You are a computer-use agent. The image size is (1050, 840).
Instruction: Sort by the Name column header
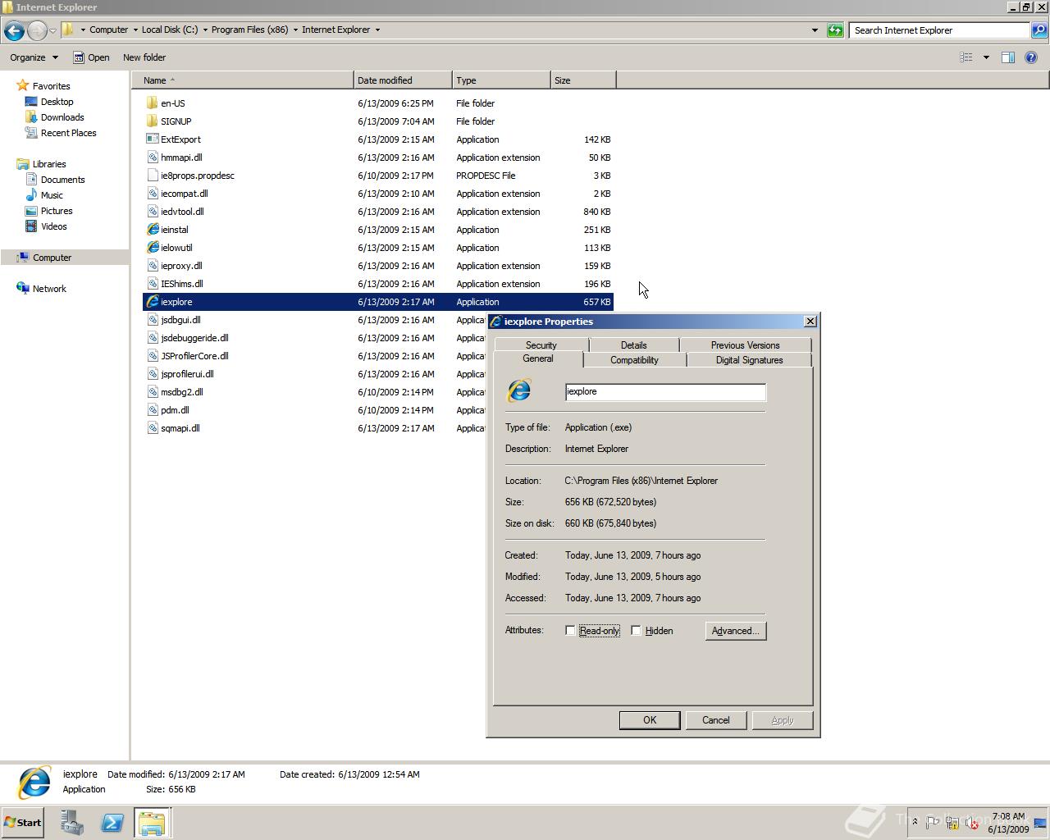click(243, 80)
